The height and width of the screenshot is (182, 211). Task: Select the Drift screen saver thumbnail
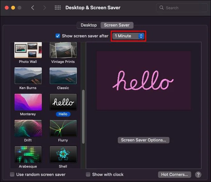(x=28, y=128)
